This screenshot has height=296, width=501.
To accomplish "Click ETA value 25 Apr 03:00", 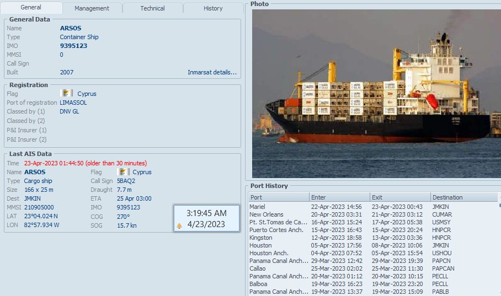I will point(134,198).
